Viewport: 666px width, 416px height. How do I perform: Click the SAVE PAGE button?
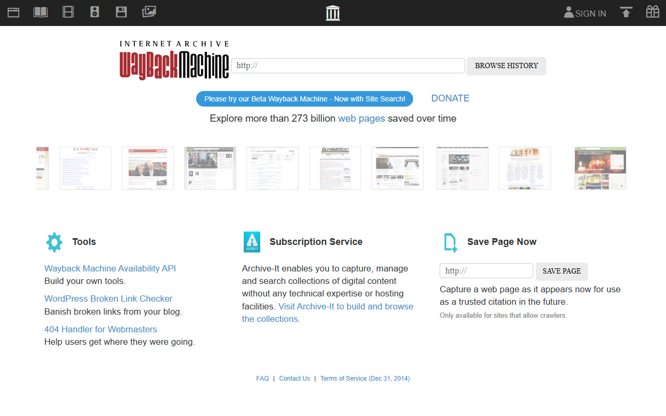(561, 271)
